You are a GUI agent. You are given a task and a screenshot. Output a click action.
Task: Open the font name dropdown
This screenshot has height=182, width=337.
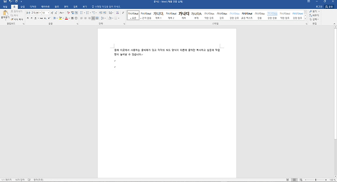(40, 13)
